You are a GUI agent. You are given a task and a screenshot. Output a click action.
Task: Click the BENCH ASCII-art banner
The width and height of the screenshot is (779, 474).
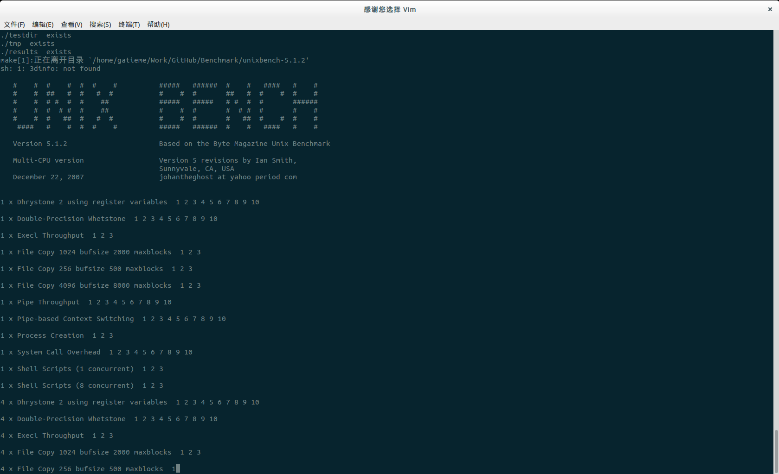point(238,106)
